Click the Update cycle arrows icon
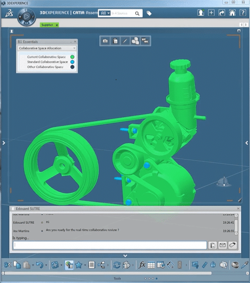Viewport: 250px width, 283px height. point(55,265)
